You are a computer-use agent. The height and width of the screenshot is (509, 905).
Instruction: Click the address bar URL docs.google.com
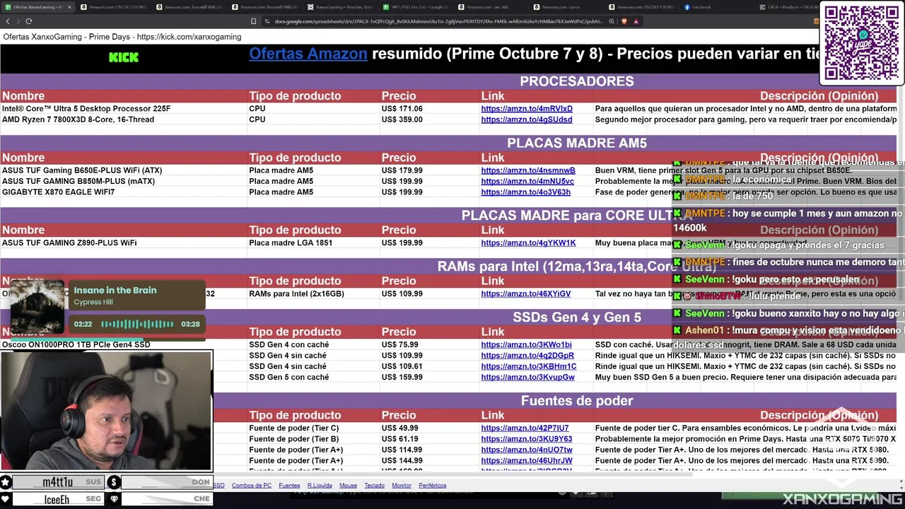coord(438,21)
